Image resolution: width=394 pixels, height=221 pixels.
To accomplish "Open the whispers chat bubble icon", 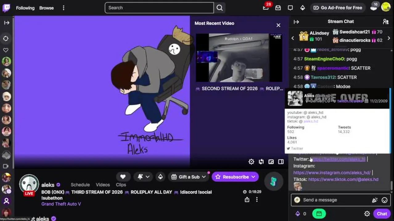I will coord(290,8).
